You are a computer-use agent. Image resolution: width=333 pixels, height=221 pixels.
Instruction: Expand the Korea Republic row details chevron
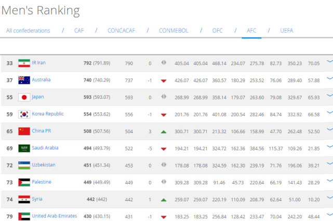click(330, 112)
